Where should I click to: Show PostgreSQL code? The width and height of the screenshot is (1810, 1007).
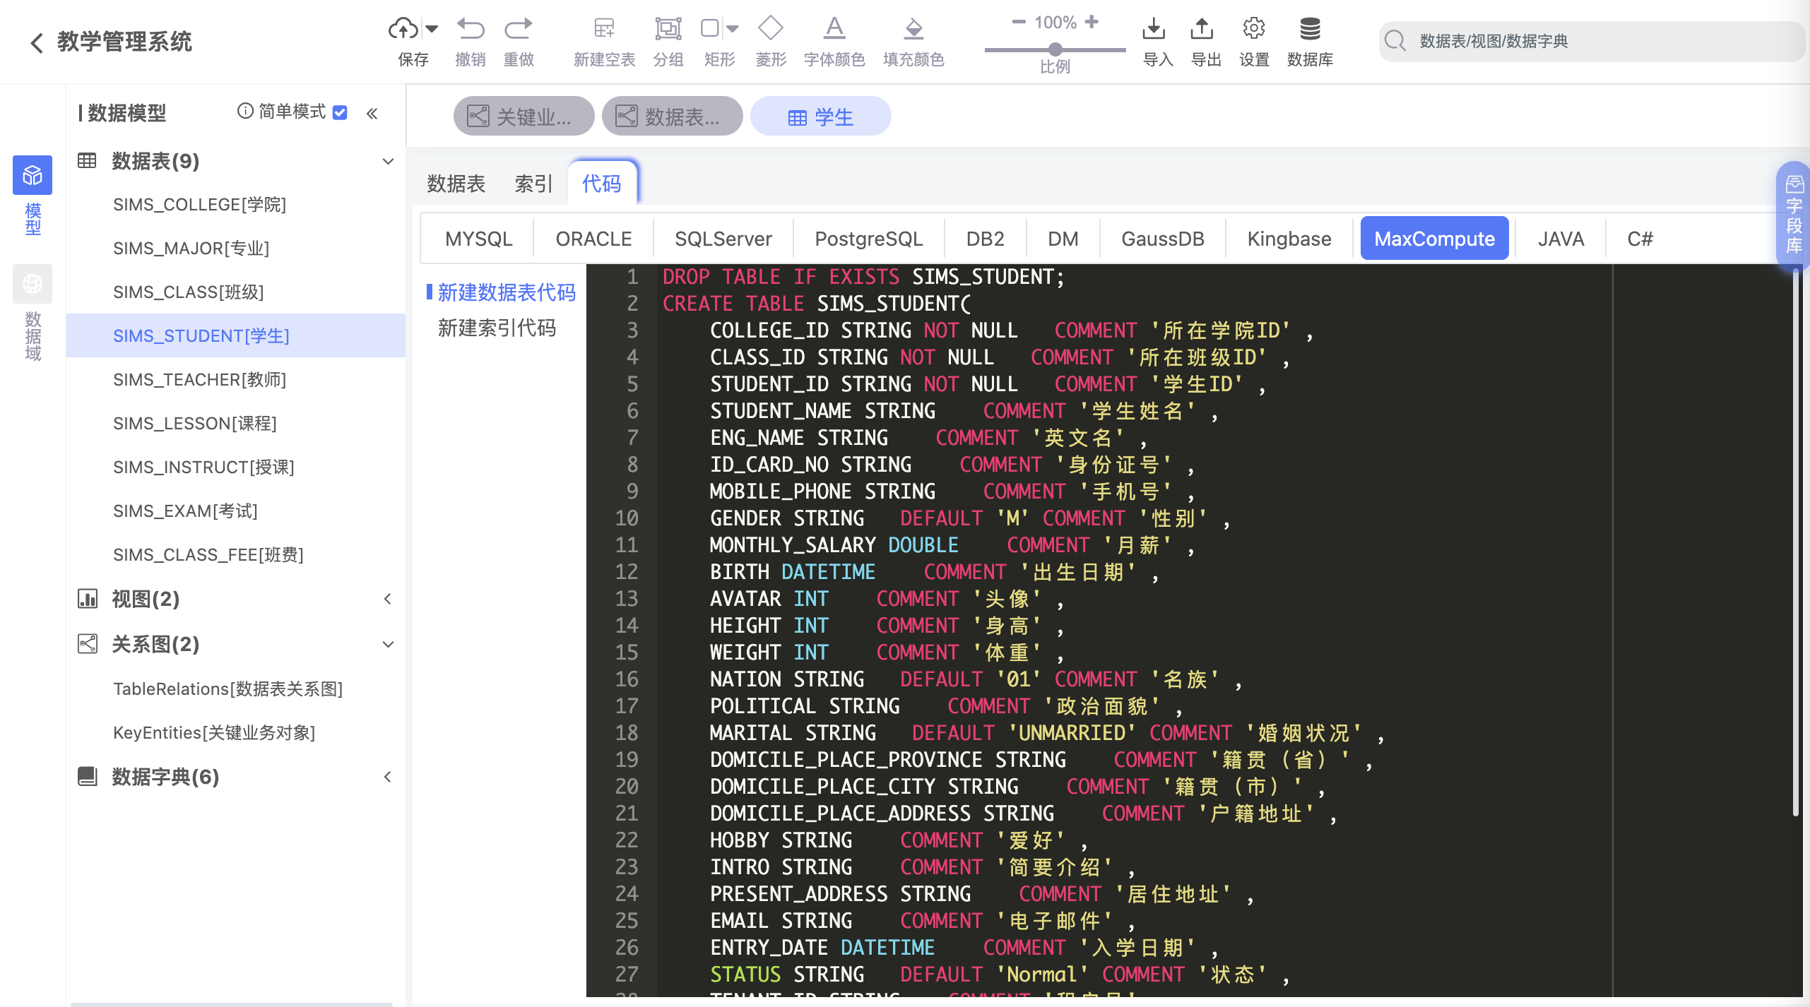(869, 239)
